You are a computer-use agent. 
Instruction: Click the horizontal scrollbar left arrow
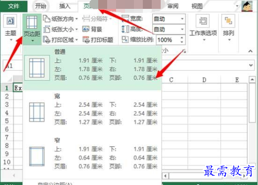click(x=165, y=176)
